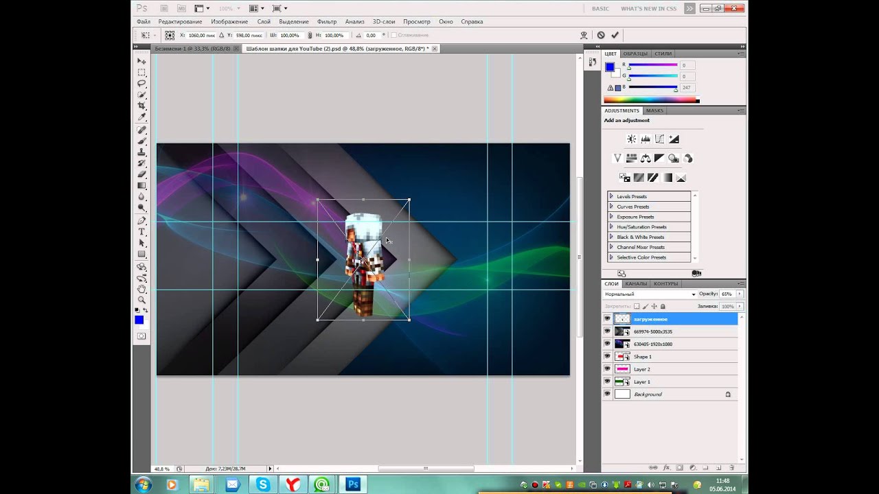
Task: Select the Spot Healing Brush tool
Action: pos(141,130)
